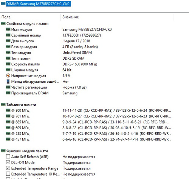Select the value 'Нет' for error detection
The image size is (189, 179).
[65, 82]
